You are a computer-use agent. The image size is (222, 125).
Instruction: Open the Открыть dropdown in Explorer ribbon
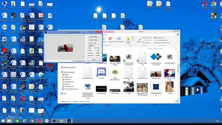click(147, 38)
